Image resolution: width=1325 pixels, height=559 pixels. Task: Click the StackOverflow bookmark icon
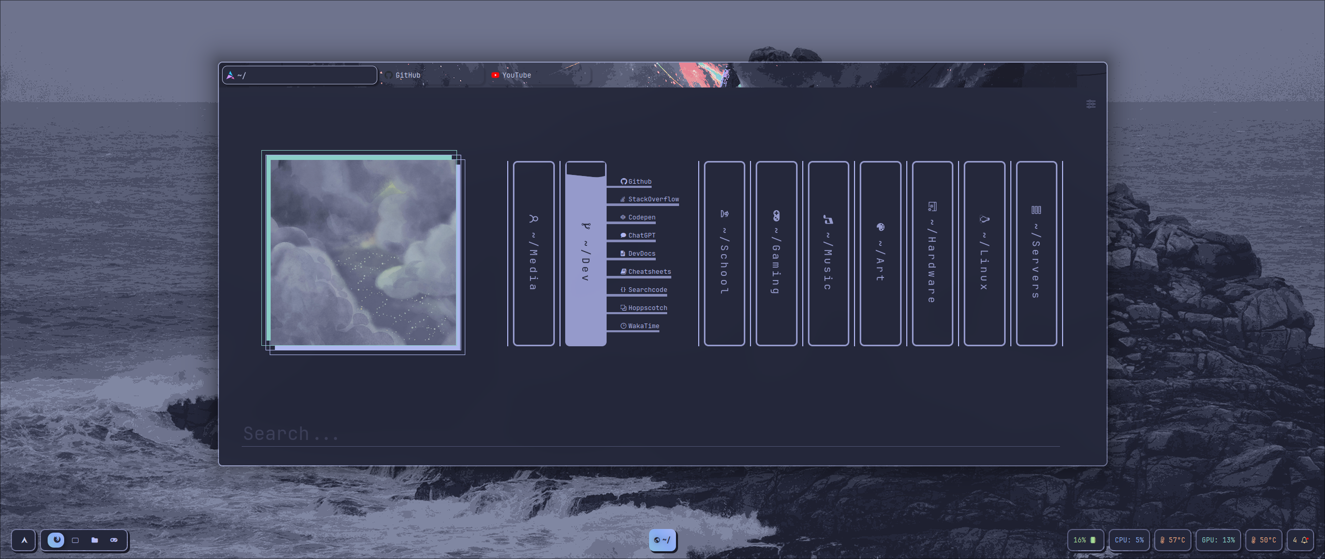coord(622,199)
